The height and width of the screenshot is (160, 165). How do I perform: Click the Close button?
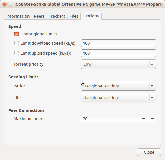pyautogui.click(x=149, y=152)
